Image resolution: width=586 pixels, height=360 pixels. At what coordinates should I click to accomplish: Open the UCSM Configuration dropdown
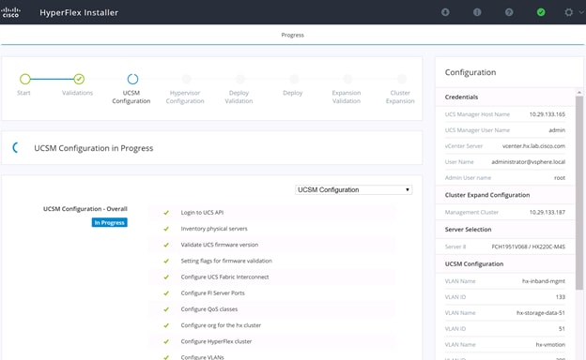[353, 190]
